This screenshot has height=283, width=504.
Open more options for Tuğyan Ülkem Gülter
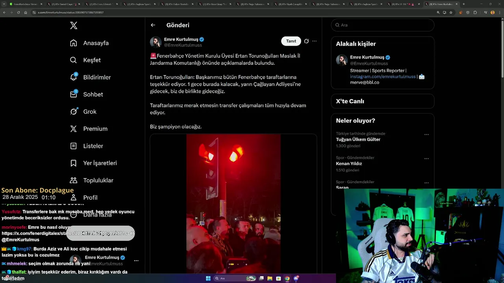pos(426,134)
